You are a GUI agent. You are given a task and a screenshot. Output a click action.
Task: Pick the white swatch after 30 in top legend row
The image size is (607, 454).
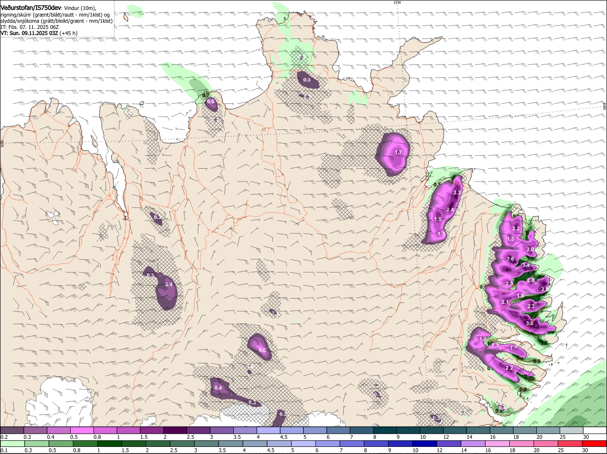point(595,430)
